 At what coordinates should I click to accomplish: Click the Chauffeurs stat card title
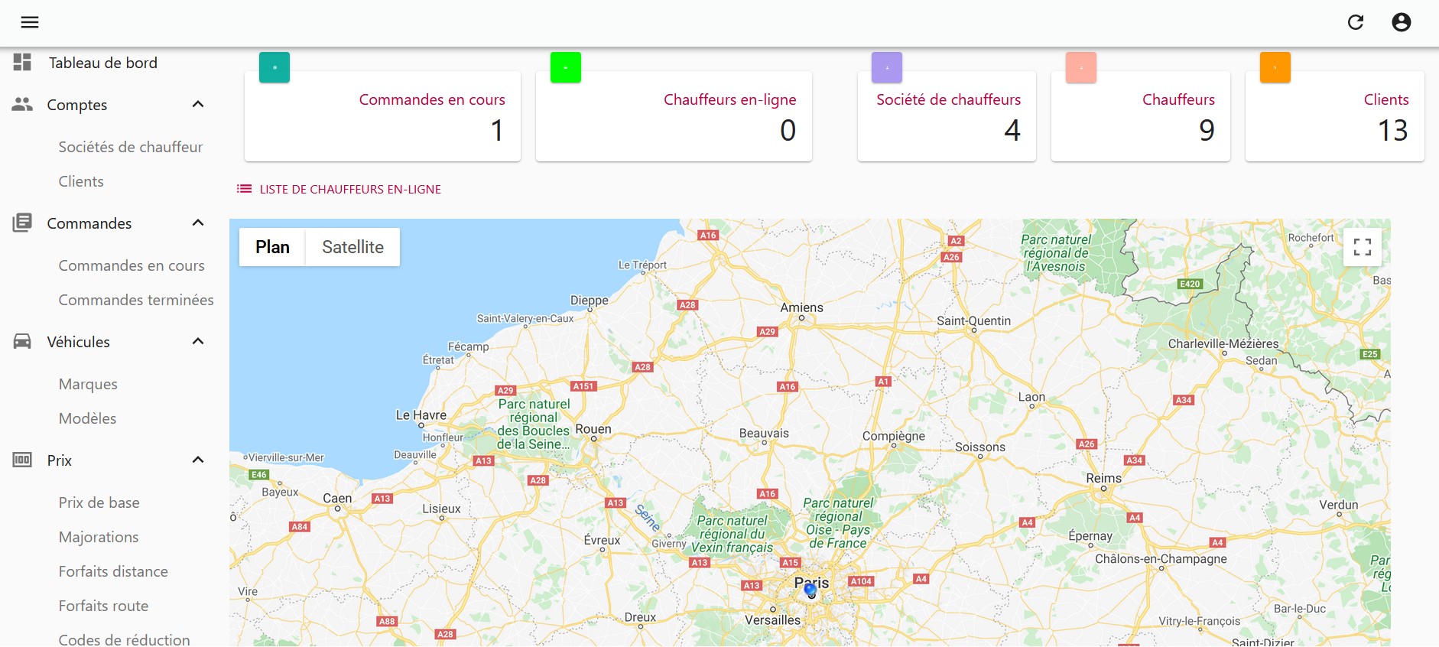[x=1179, y=99]
